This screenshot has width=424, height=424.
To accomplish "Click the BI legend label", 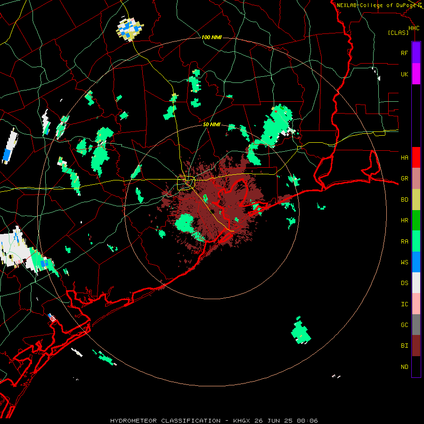I will [404, 346].
